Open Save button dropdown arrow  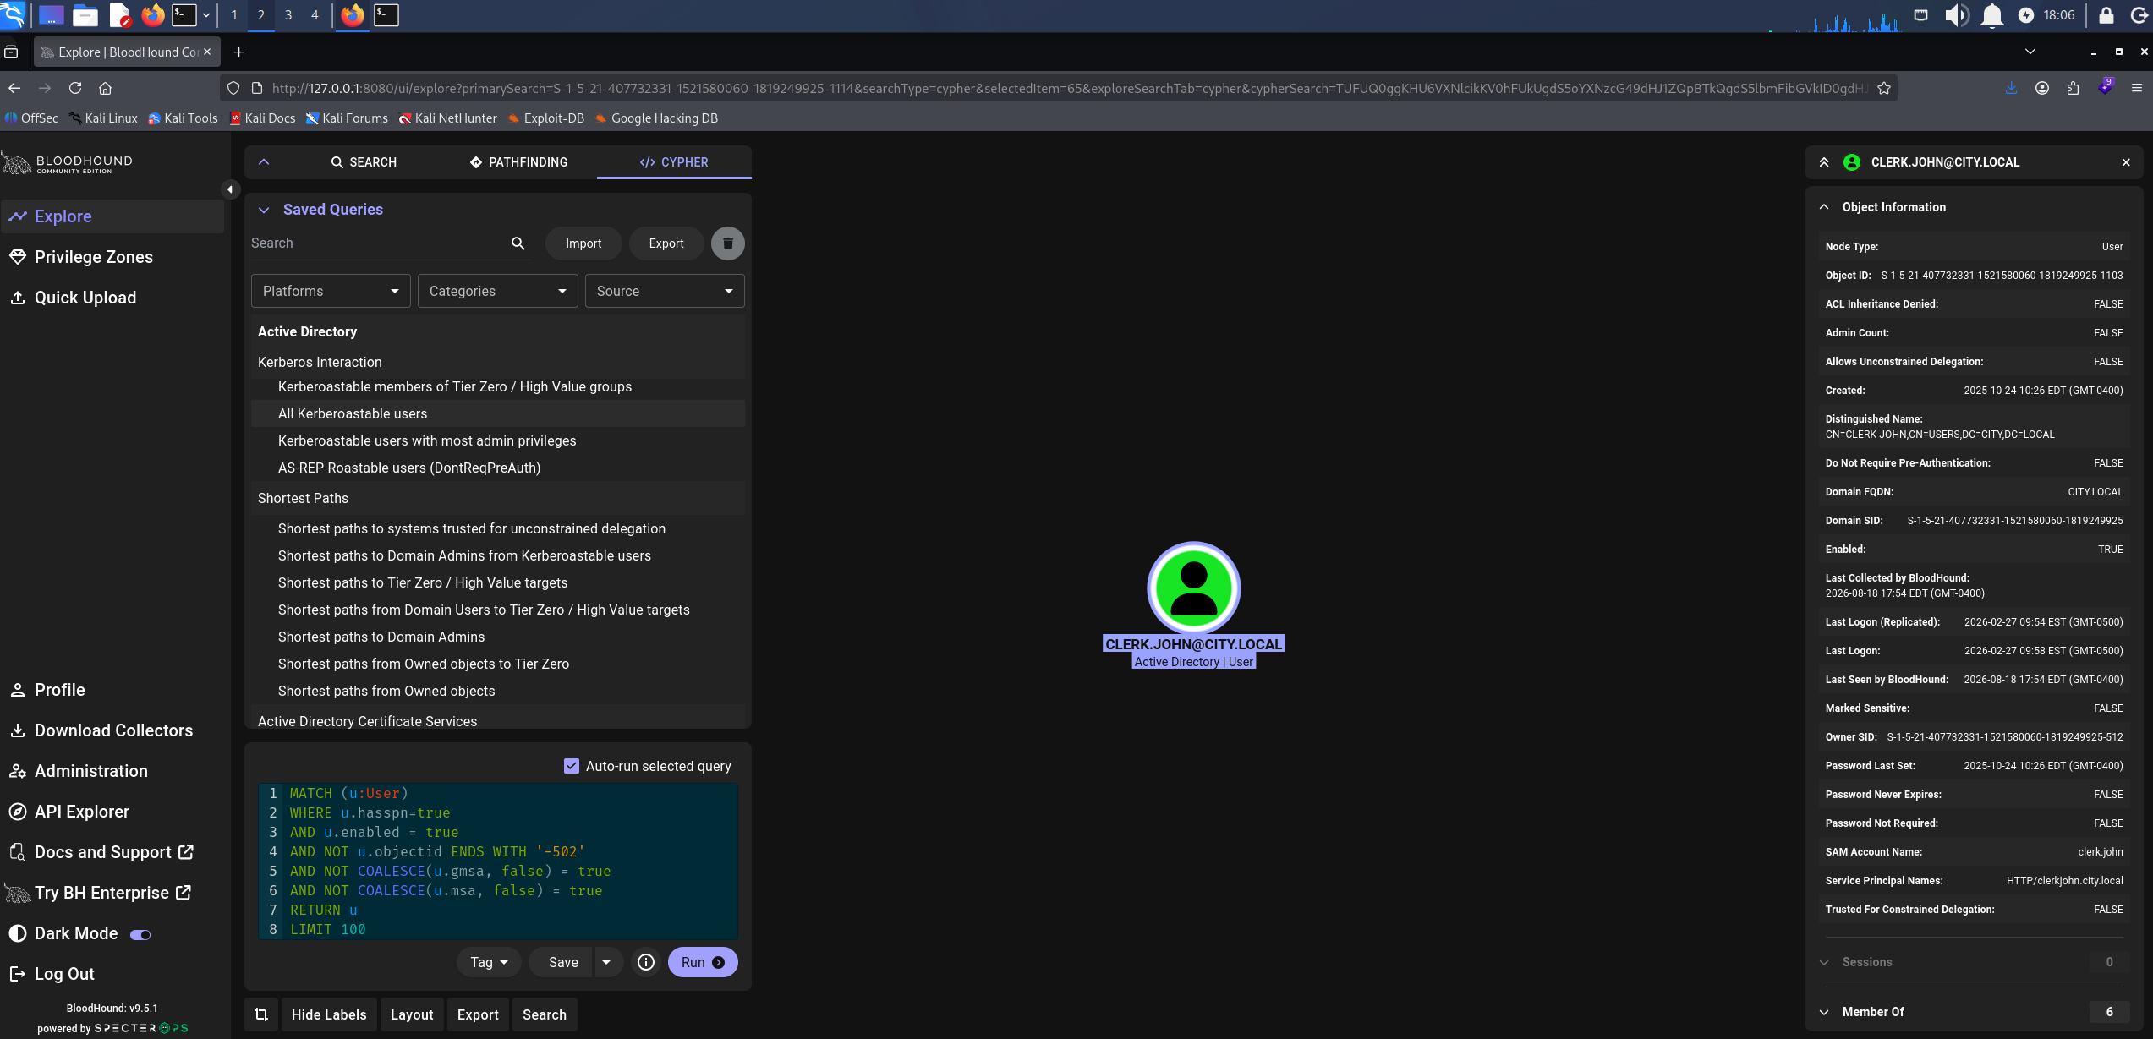click(606, 962)
